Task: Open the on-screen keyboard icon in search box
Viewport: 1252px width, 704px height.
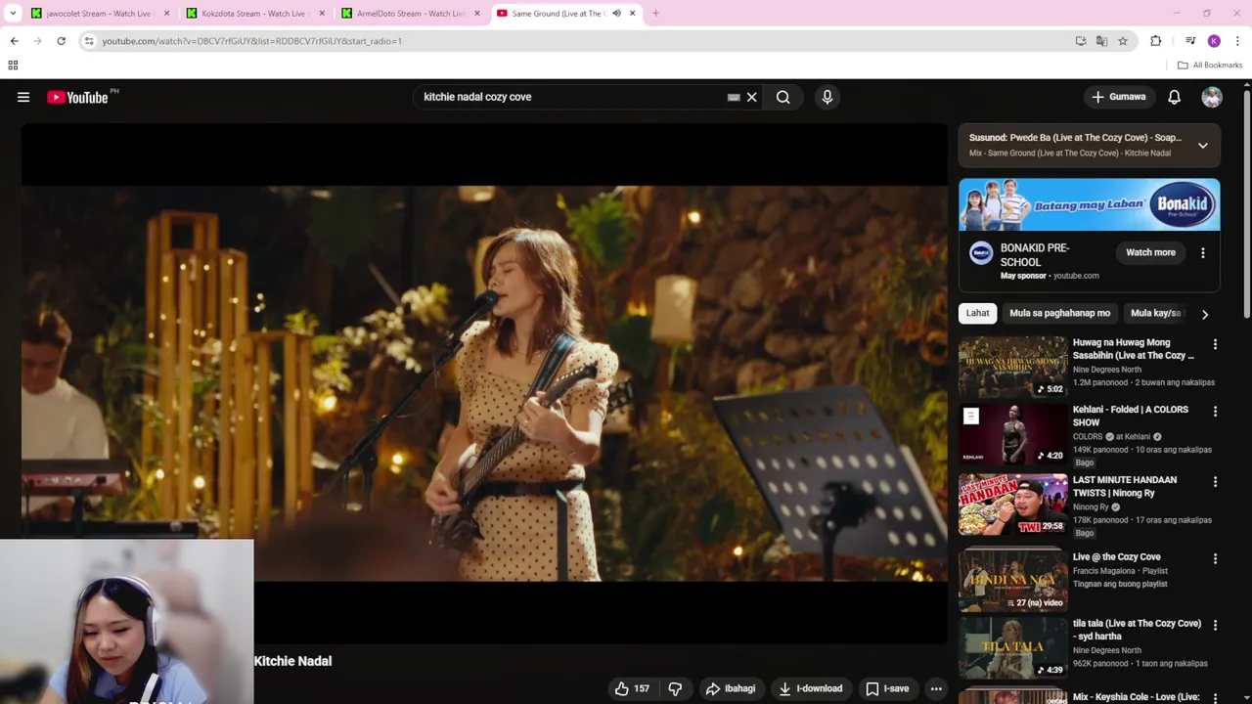Action: pyautogui.click(x=734, y=97)
